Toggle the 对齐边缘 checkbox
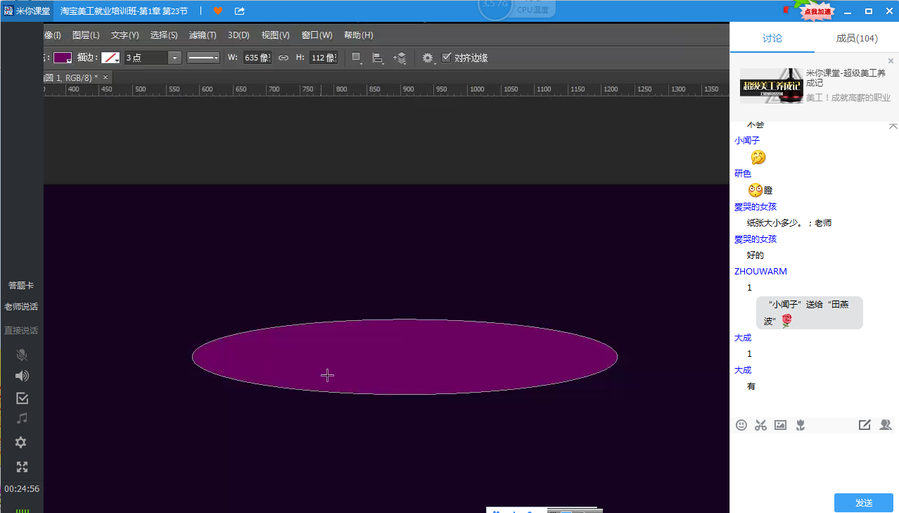This screenshot has height=513, width=899. [446, 58]
